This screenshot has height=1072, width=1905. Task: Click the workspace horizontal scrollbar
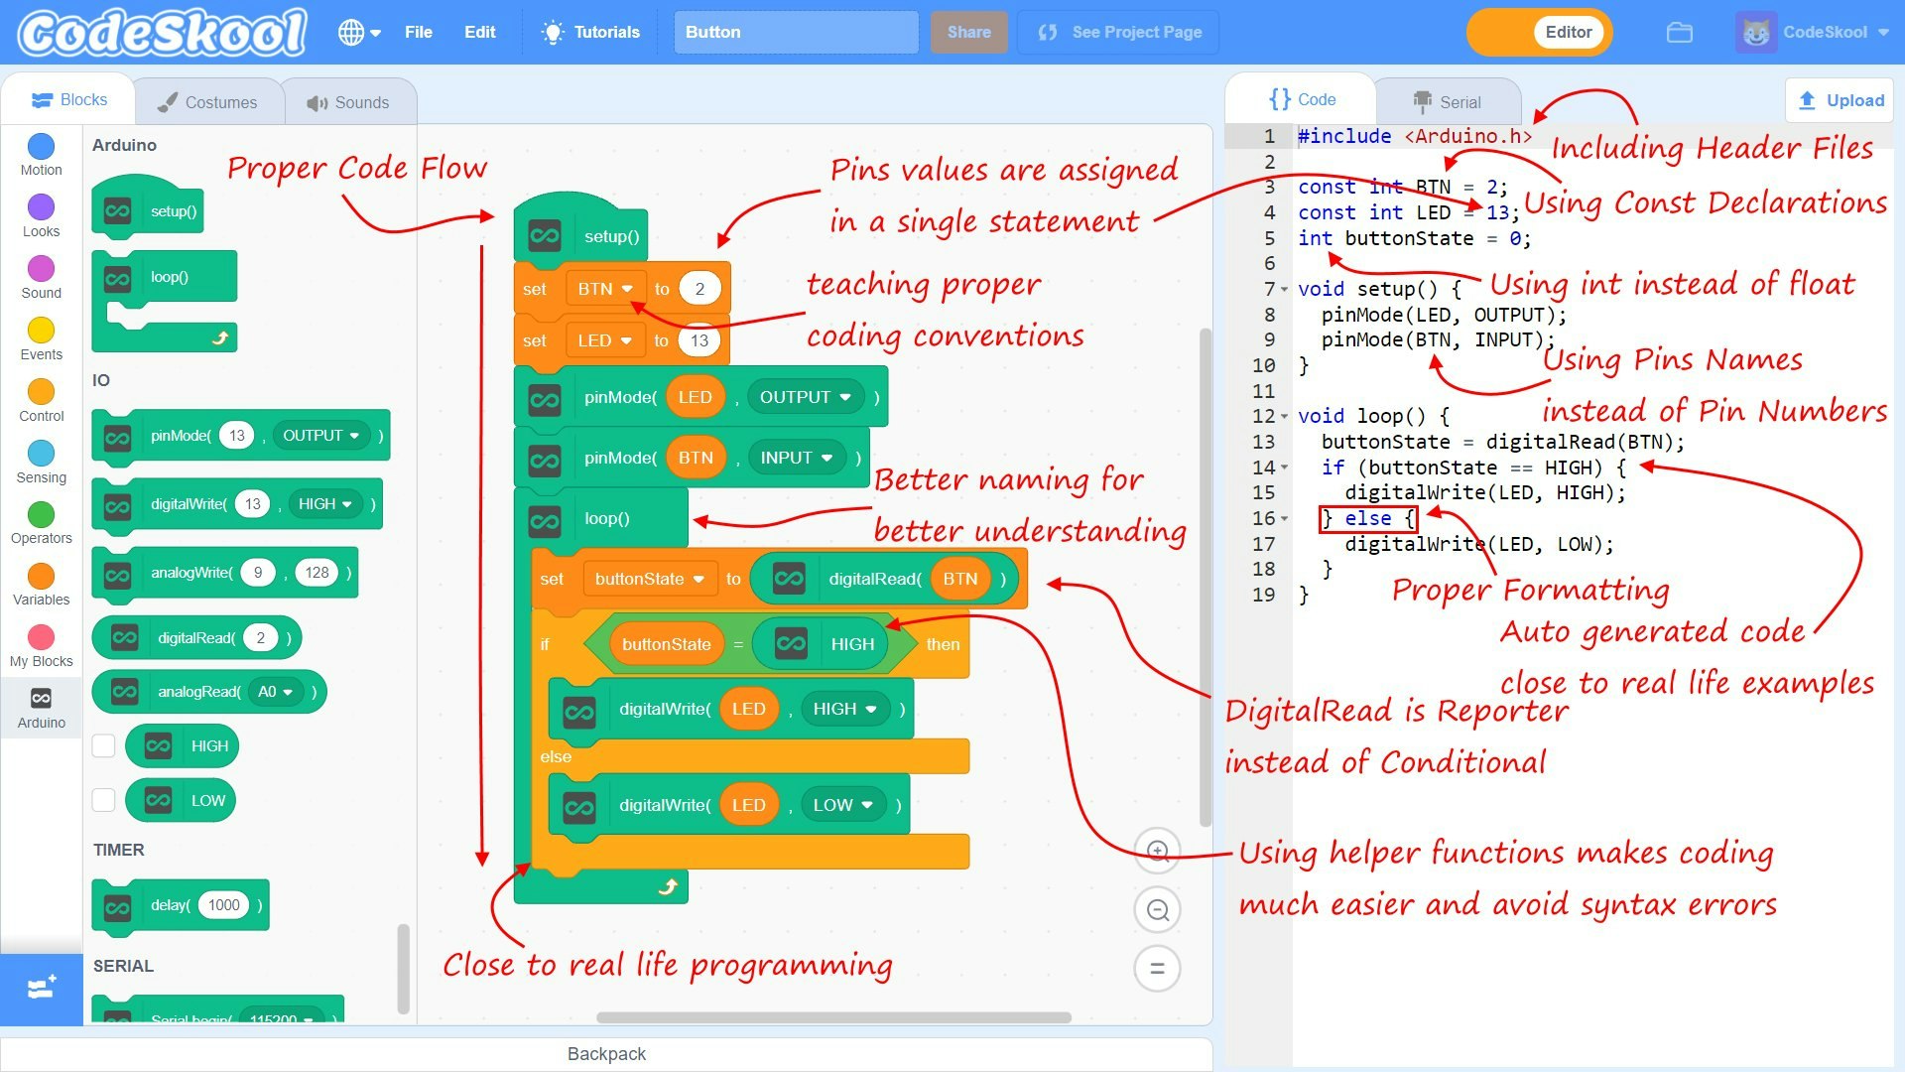click(x=833, y=1017)
